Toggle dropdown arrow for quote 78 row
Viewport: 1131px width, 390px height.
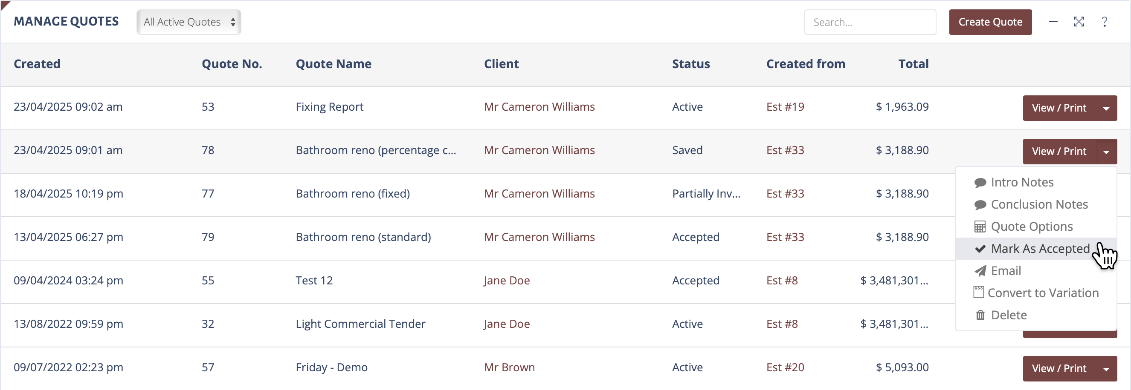[1106, 152]
